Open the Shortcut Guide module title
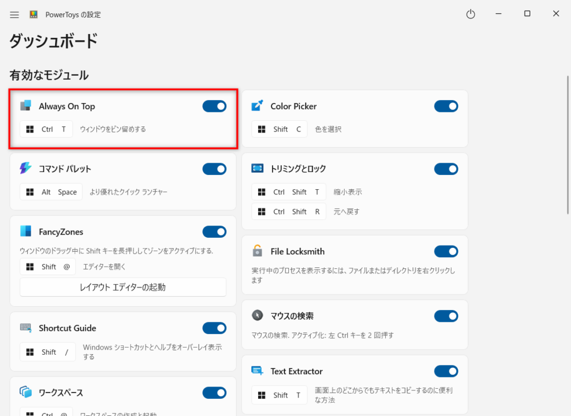 pyautogui.click(x=67, y=328)
